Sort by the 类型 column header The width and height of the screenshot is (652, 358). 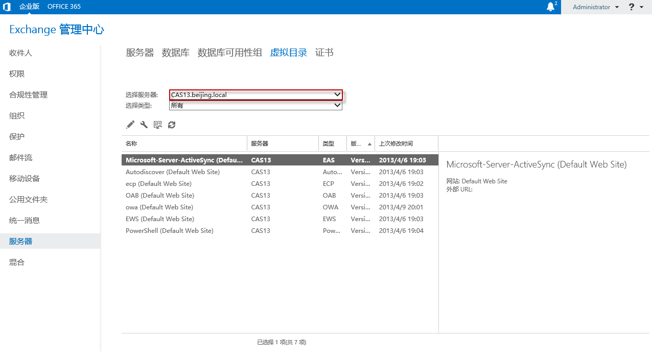point(333,144)
